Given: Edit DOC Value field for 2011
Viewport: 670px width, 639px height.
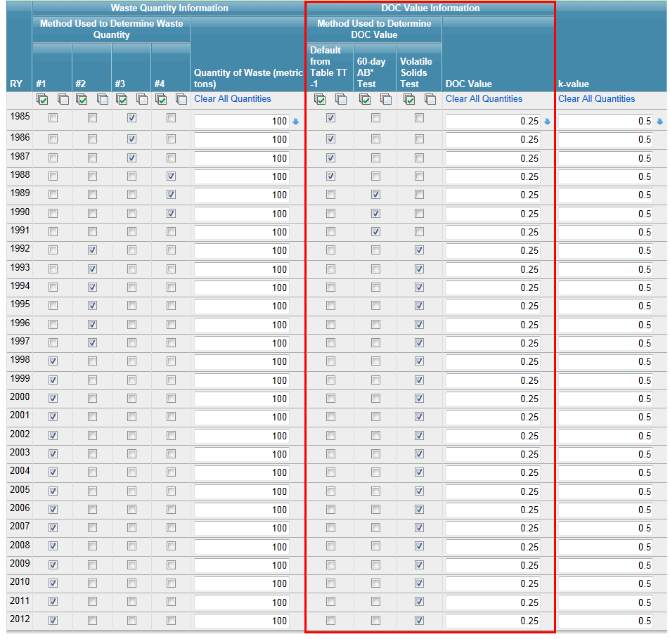Looking at the screenshot, I should [493, 602].
